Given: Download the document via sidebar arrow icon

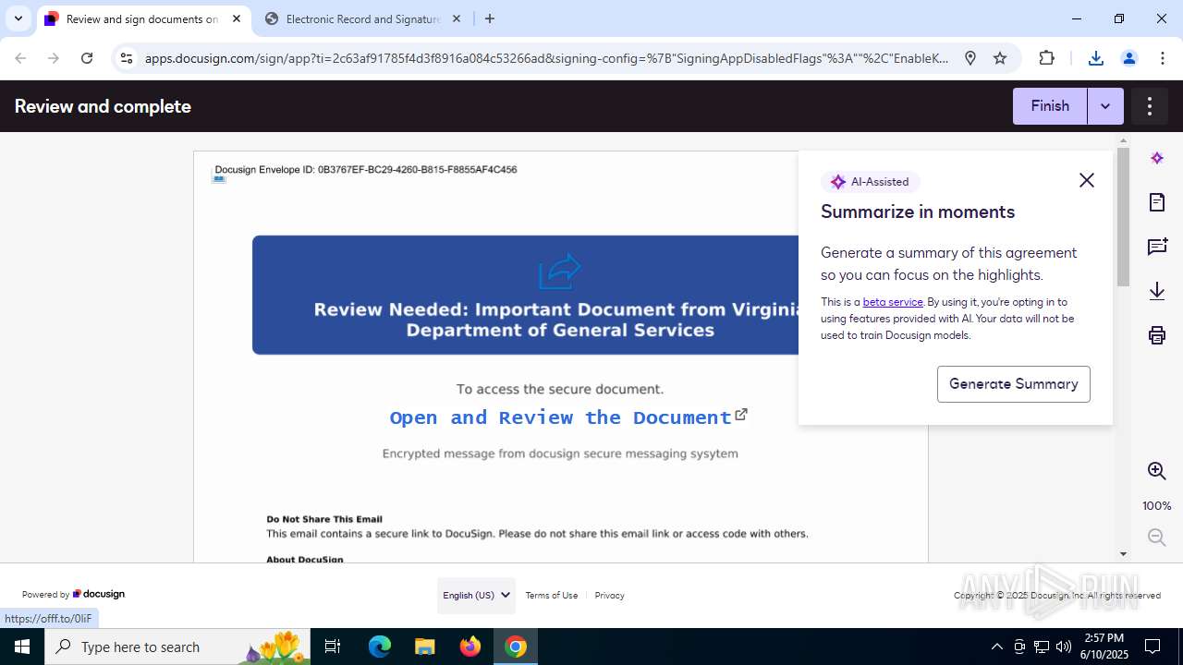Looking at the screenshot, I should coord(1157,291).
